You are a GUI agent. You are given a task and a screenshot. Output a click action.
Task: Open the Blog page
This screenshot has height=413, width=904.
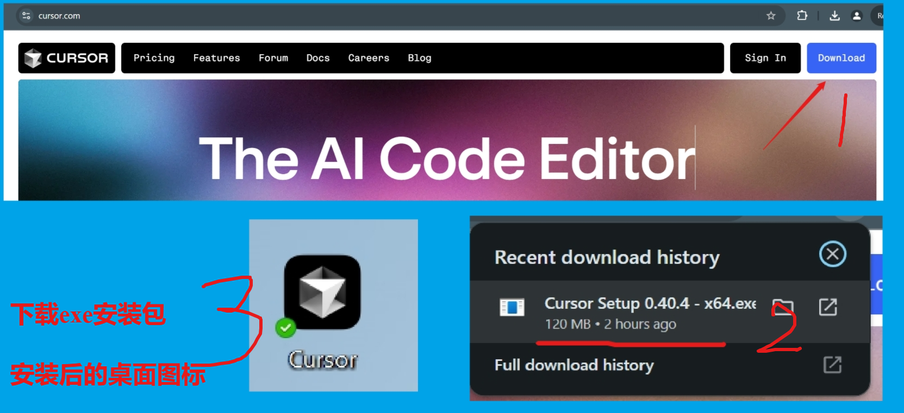tap(420, 58)
